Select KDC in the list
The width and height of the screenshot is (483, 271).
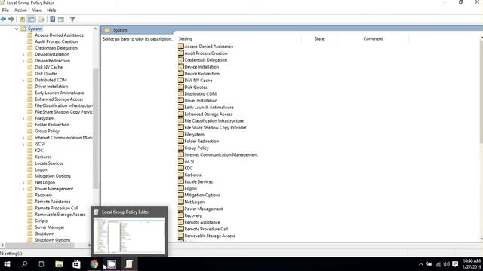click(x=188, y=168)
